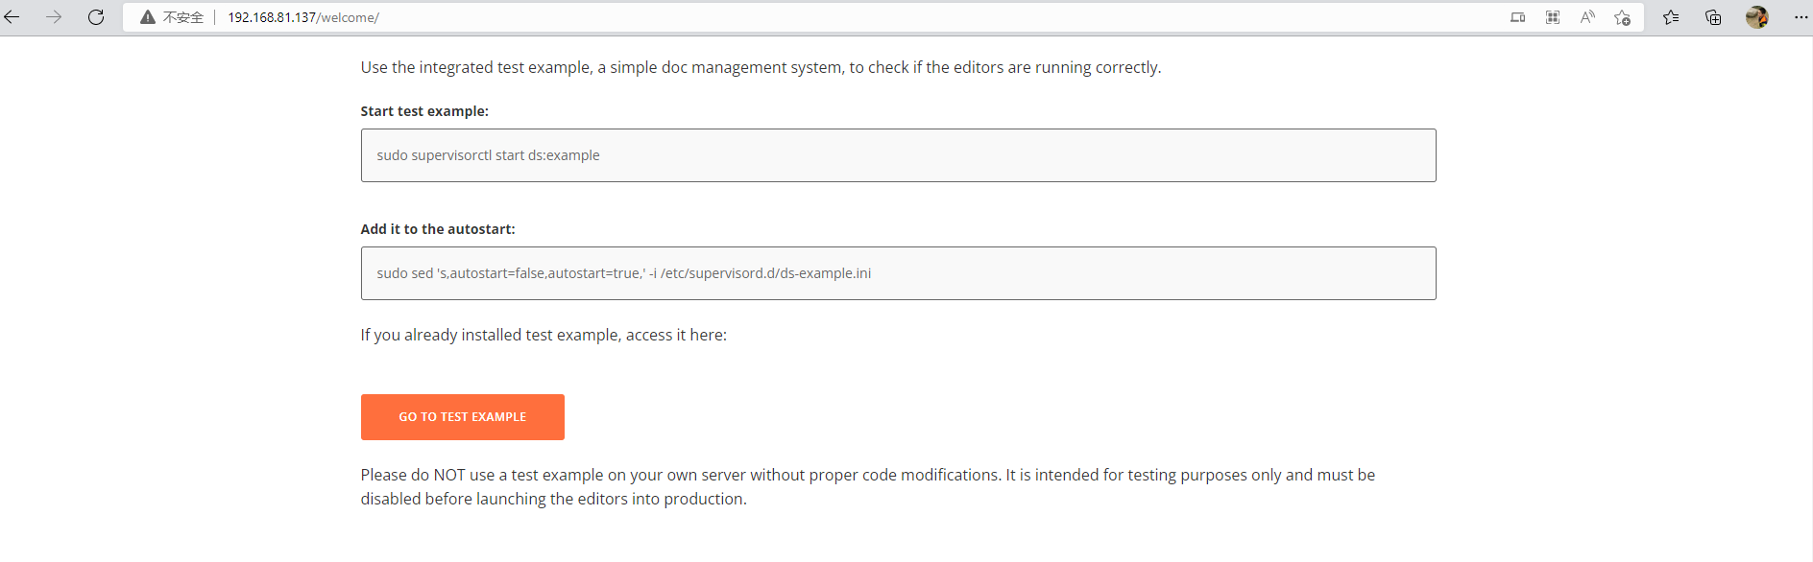The height and width of the screenshot is (562, 1813).
Task: Select the sed autostart command box
Action: click(899, 273)
